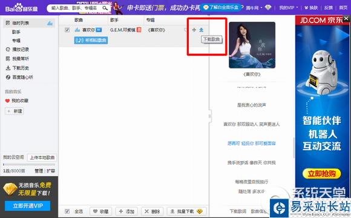The height and width of the screenshot is (218, 351).
Task: Select 临时列表 in the sidebar
Action: point(29,23)
